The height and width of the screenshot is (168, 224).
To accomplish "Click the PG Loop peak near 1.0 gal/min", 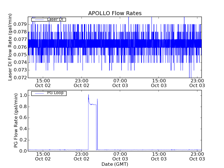I will (x=88, y=95).
